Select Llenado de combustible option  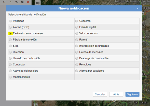point(10,58)
